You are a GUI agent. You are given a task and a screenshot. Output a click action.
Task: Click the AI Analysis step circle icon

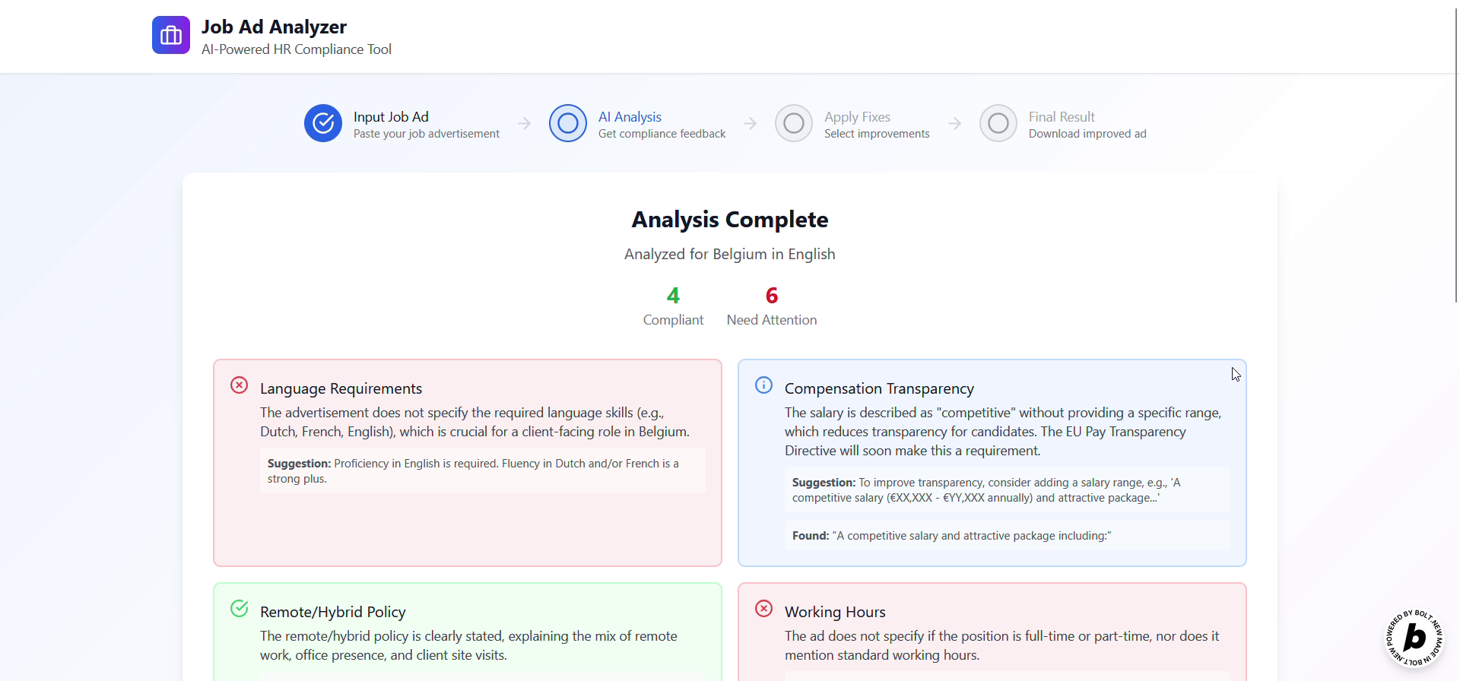(x=568, y=123)
